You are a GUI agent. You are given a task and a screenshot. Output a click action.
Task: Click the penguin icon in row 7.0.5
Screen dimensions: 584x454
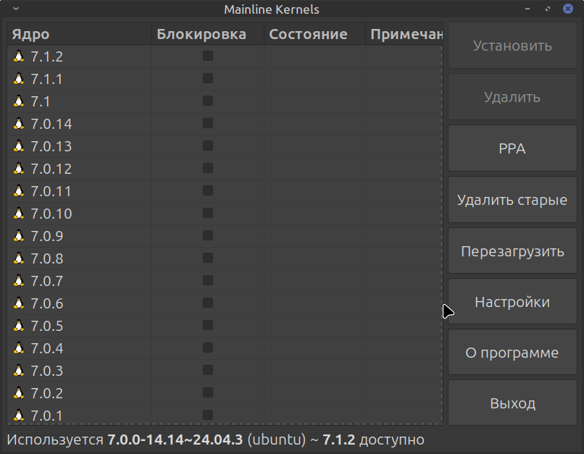point(19,326)
